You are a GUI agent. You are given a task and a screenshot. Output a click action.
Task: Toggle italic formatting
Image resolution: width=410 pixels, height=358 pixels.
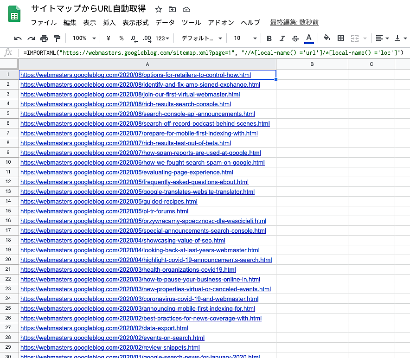[x=282, y=38]
